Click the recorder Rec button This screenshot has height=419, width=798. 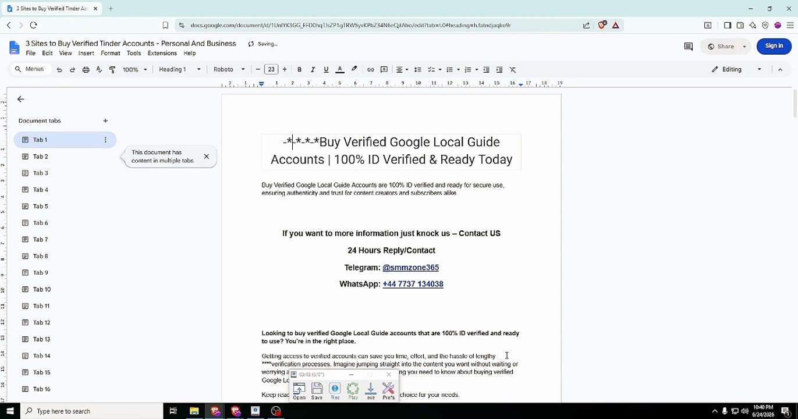point(335,391)
